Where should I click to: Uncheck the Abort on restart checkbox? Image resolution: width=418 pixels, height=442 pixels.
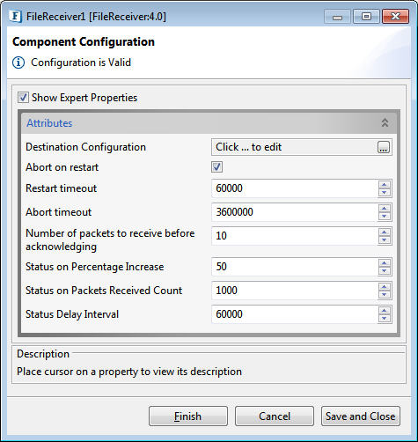tap(216, 167)
